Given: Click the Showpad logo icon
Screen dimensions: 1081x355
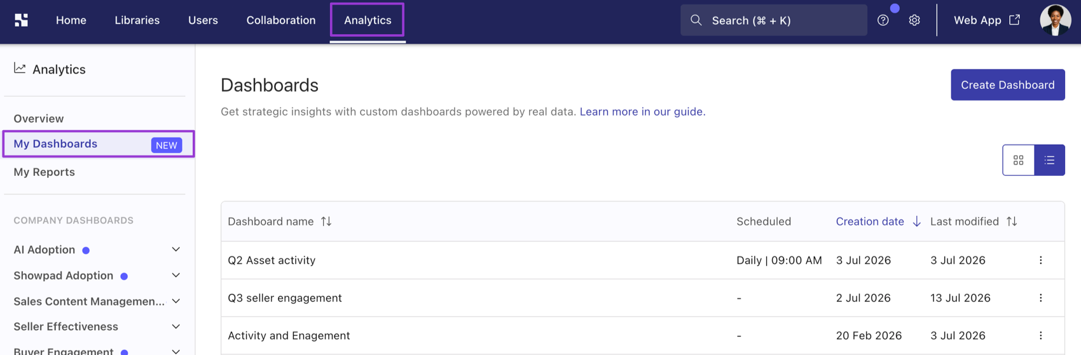Looking at the screenshot, I should click(x=21, y=20).
